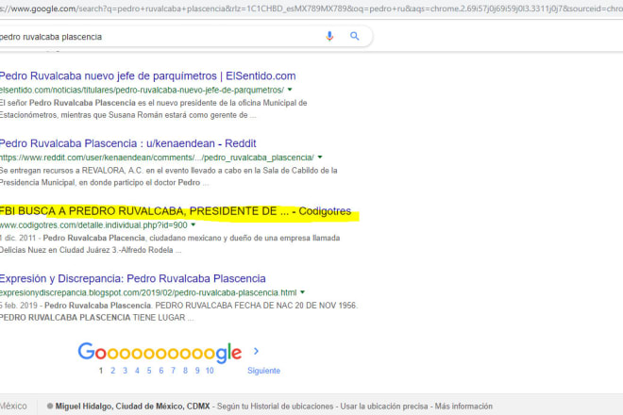
Task: Expand dropdown arrow beside reddit.com URL
Action: coord(320,157)
